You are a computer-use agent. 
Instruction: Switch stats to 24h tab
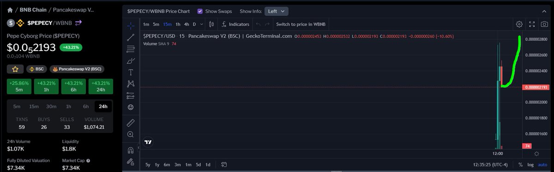click(103, 106)
